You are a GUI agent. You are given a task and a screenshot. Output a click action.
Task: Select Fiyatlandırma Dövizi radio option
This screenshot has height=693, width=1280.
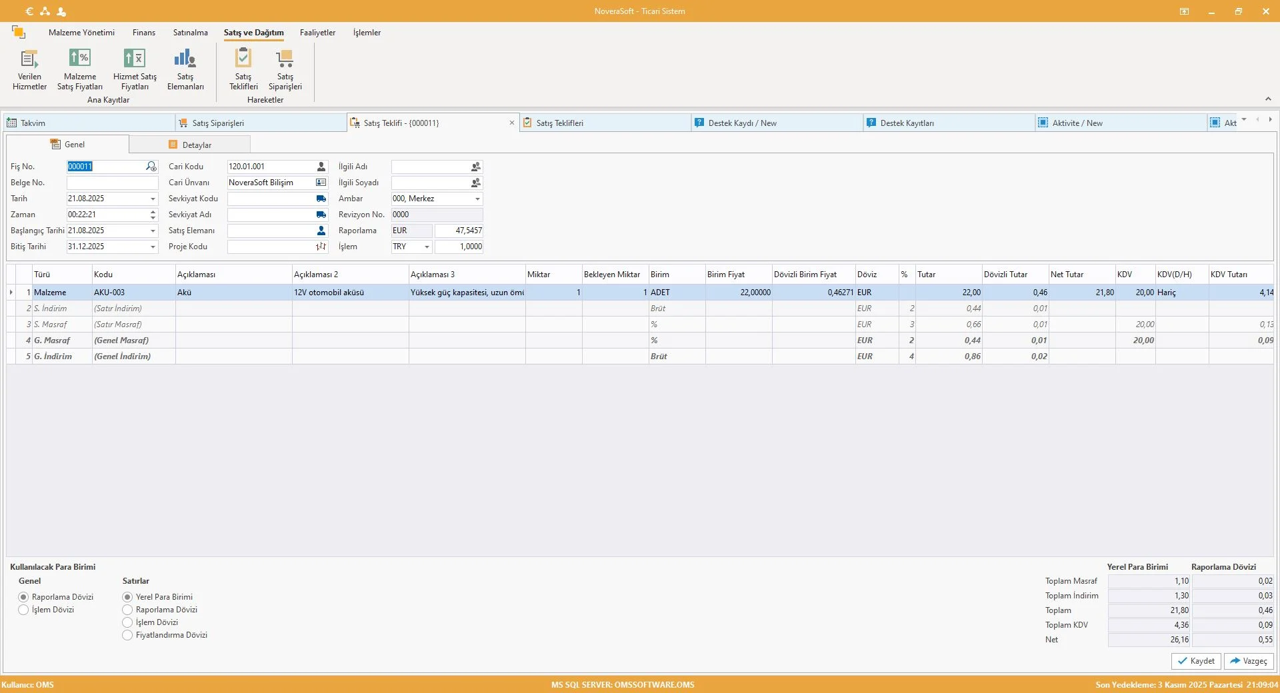[127, 635]
